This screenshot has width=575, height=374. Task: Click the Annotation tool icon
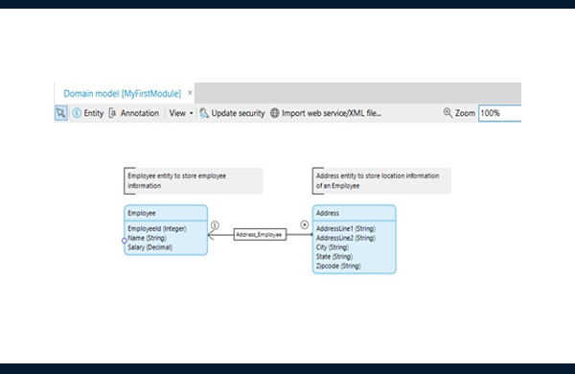point(112,113)
